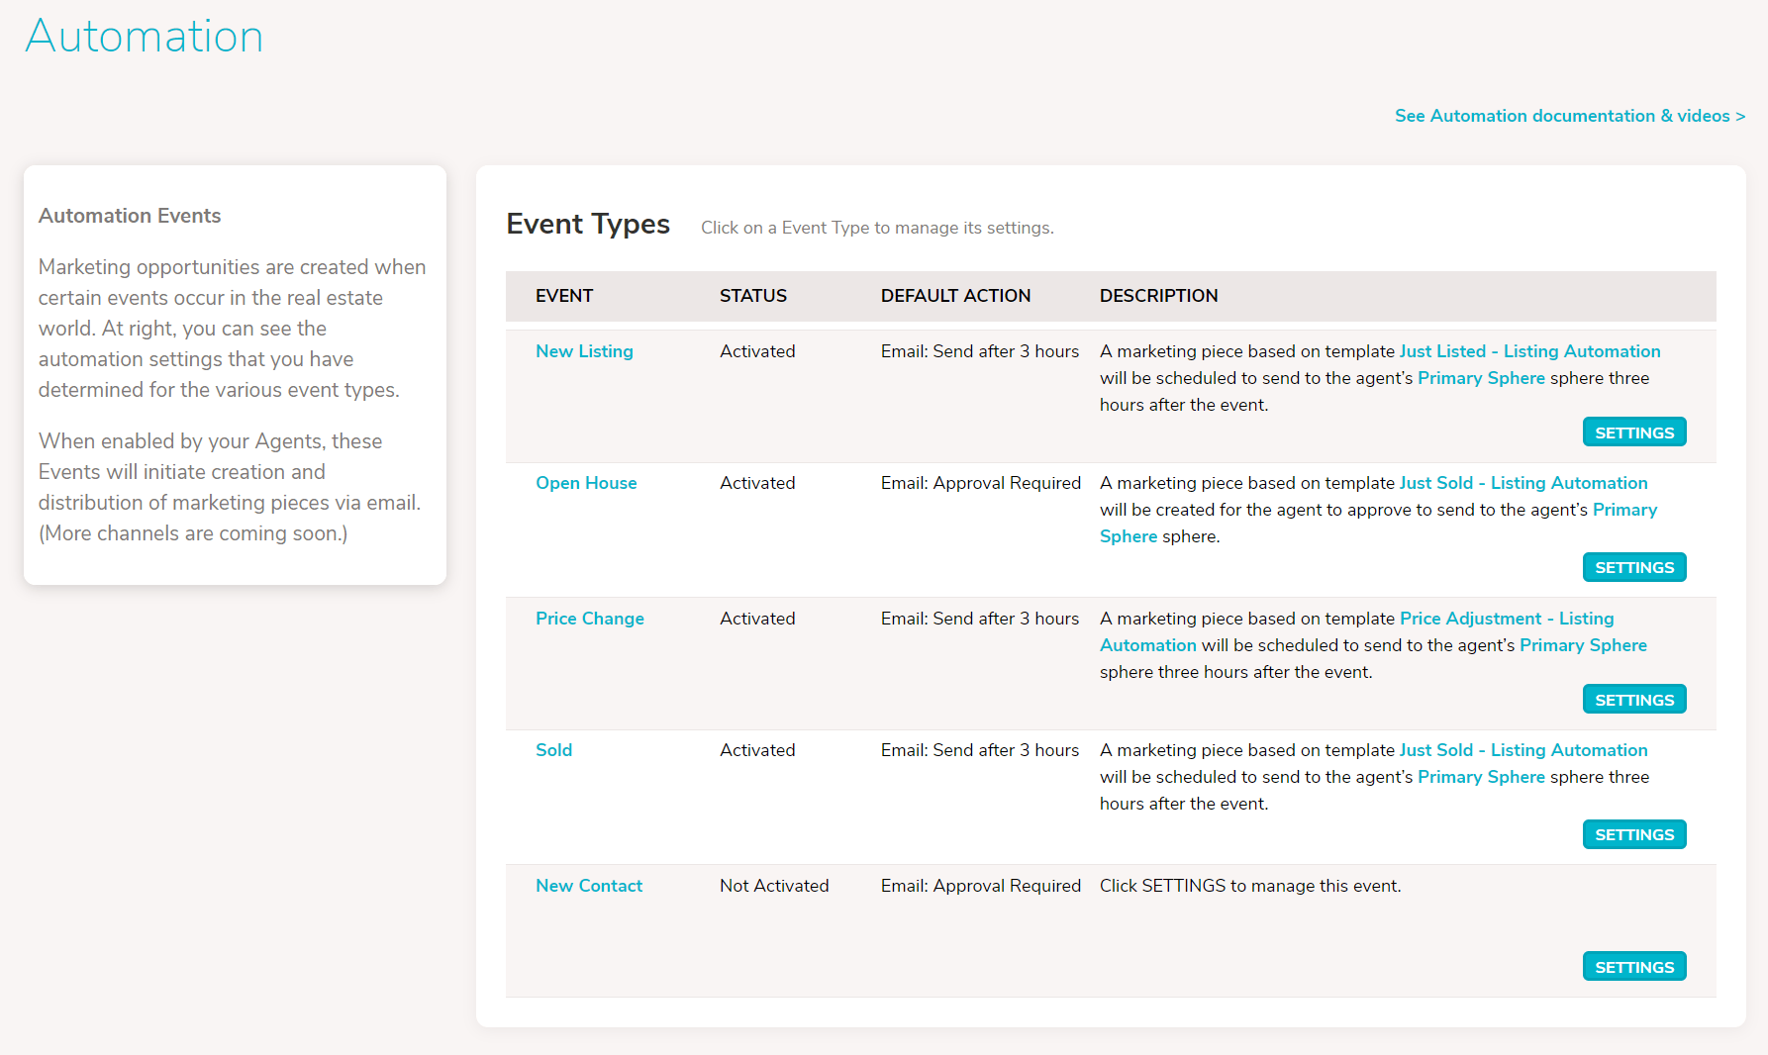Open the New Contact event type
The height and width of the screenshot is (1055, 1768).
589,885
